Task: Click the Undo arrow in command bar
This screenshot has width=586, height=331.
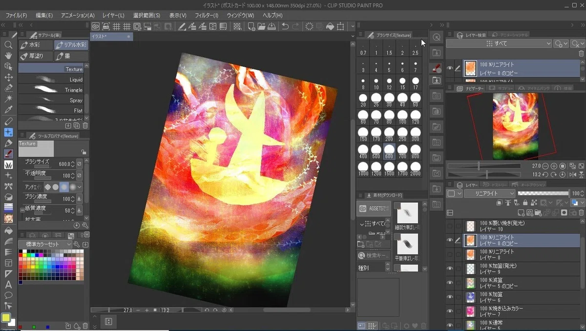Action: [285, 26]
